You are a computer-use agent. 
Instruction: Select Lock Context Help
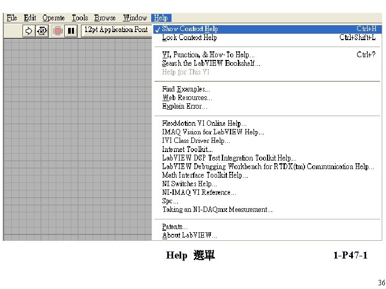[x=268, y=37]
